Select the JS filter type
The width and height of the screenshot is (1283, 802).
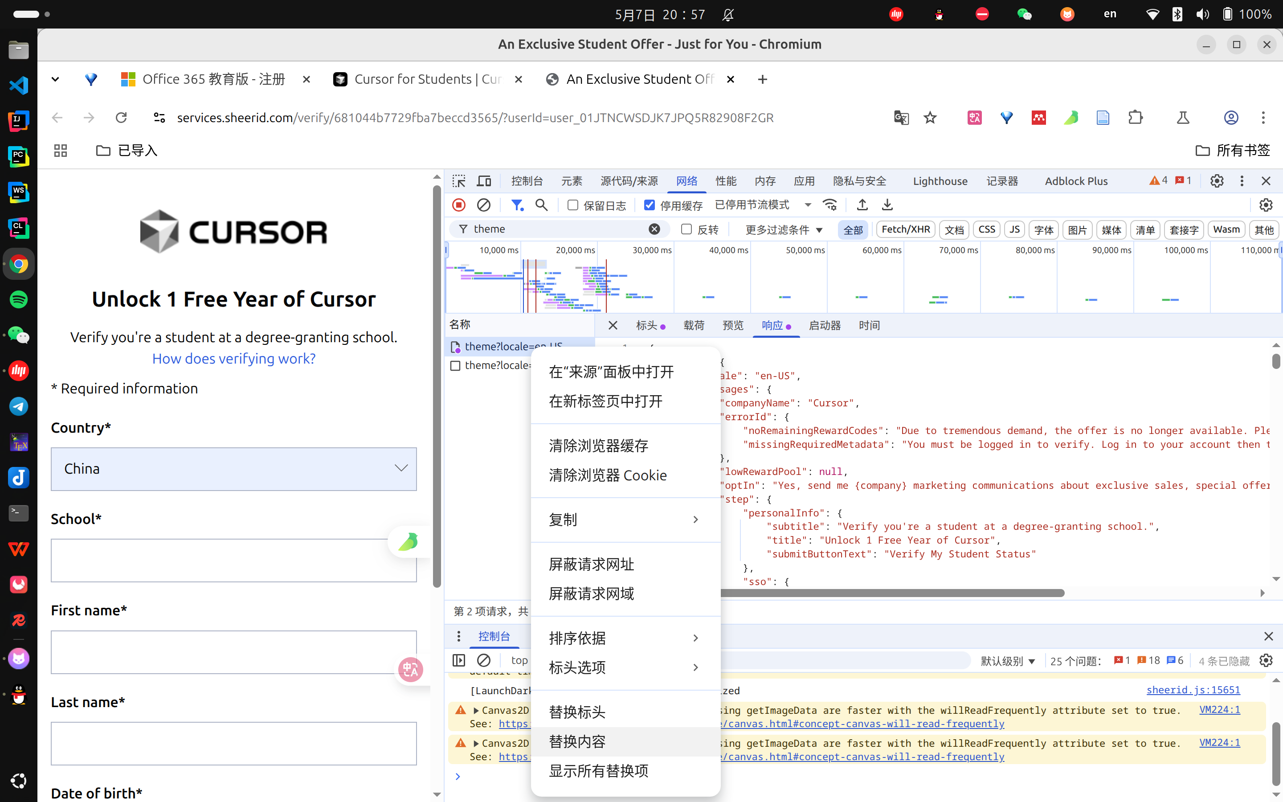[1014, 229]
